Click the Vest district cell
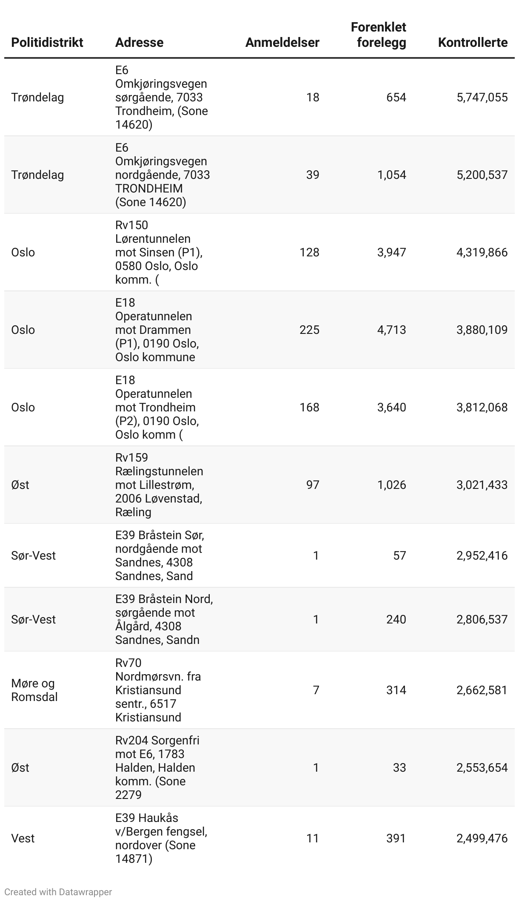Viewport: 519px width, 902px height. [x=23, y=839]
